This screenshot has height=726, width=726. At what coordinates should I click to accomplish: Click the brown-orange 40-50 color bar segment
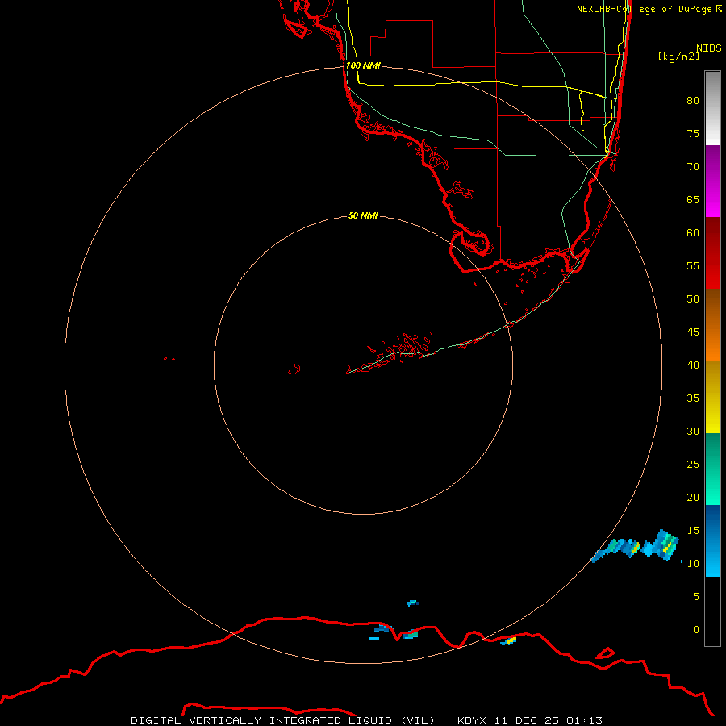(712, 325)
